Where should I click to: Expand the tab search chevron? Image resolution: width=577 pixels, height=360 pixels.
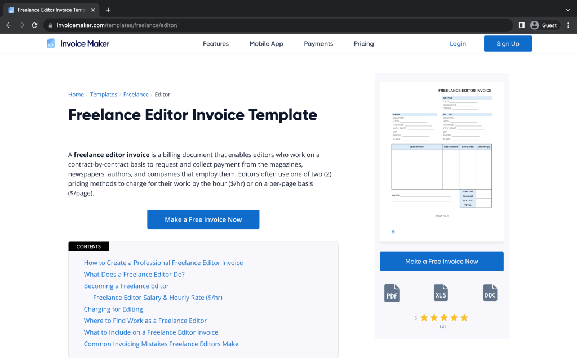click(567, 10)
